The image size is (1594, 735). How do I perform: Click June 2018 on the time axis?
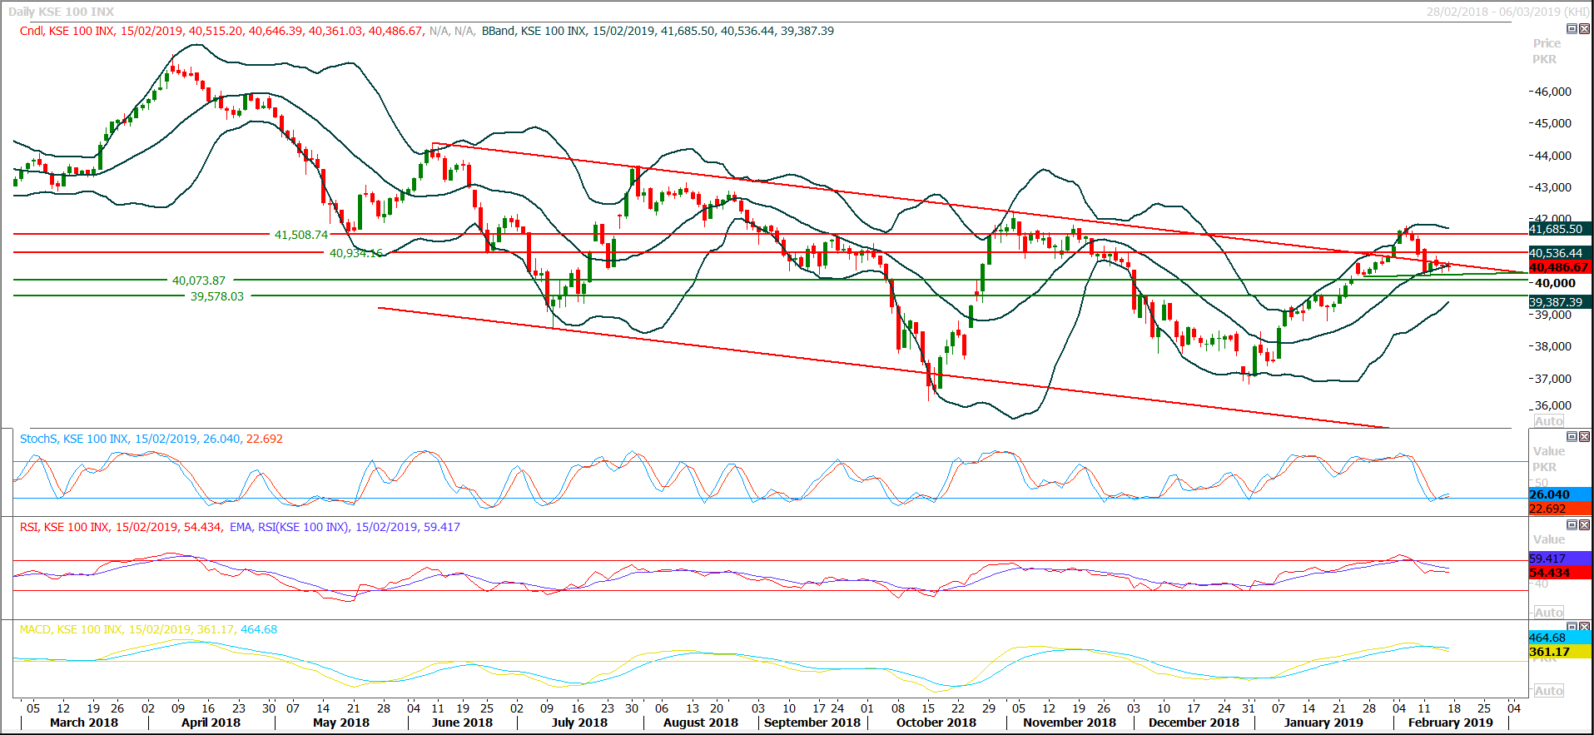point(462,723)
